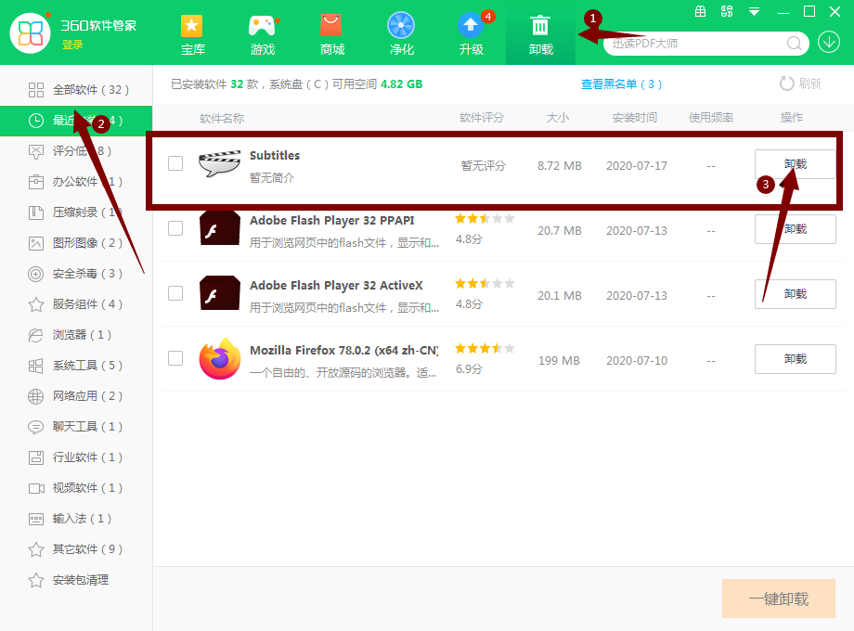Click the browser icon beside 浏览器
The height and width of the screenshot is (631, 854).
tap(36, 335)
